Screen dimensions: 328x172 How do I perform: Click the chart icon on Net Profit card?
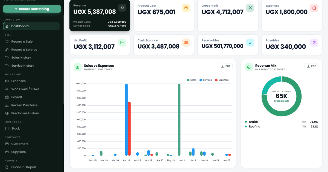click(122, 43)
